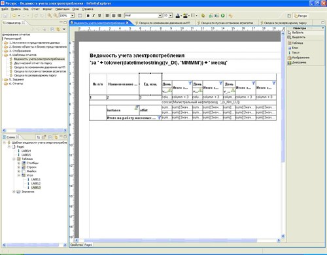327x255 pixels.
Task: Click the font color 'A' icon
Action: (x=178, y=16)
